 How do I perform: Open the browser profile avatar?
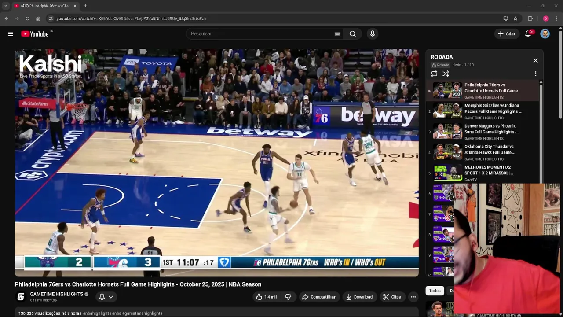coord(546,18)
